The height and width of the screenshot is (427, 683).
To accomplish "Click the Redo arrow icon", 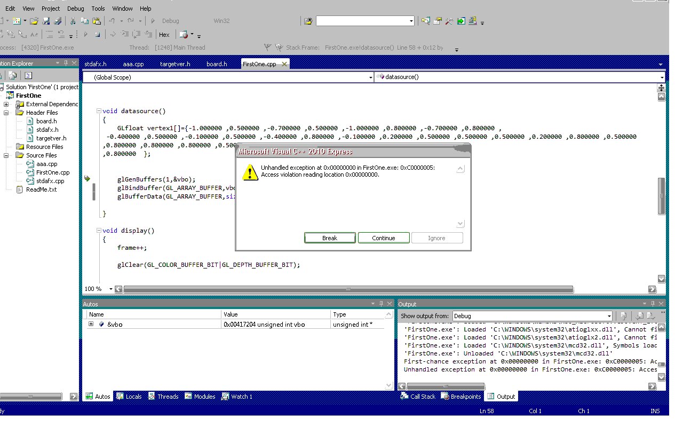I will click(x=131, y=21).
